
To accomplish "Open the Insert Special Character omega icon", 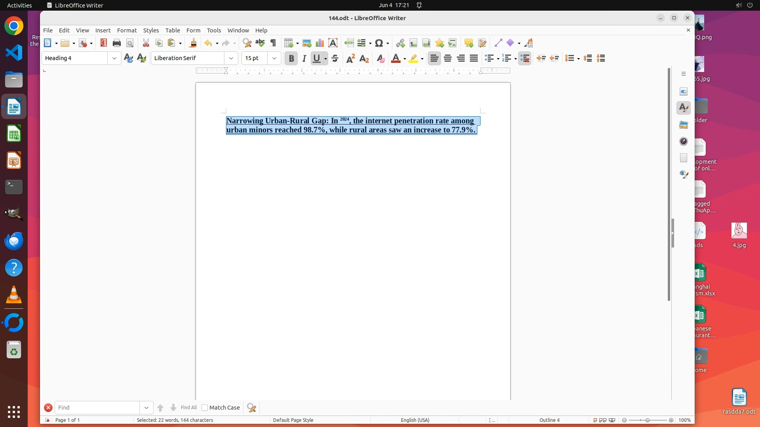I will pos(379,43).
